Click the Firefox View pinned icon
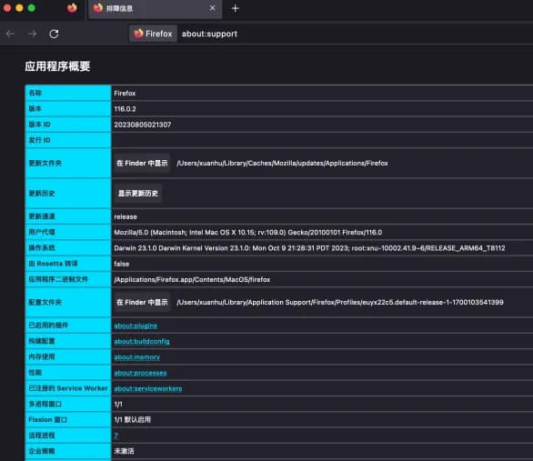This screenshot has height=461, width=533. pos(72,8)
